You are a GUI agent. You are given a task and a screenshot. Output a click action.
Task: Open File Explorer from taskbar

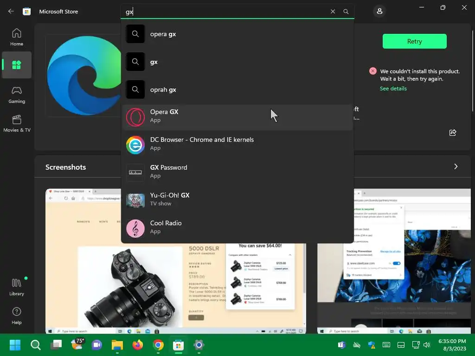click(117, 345)
